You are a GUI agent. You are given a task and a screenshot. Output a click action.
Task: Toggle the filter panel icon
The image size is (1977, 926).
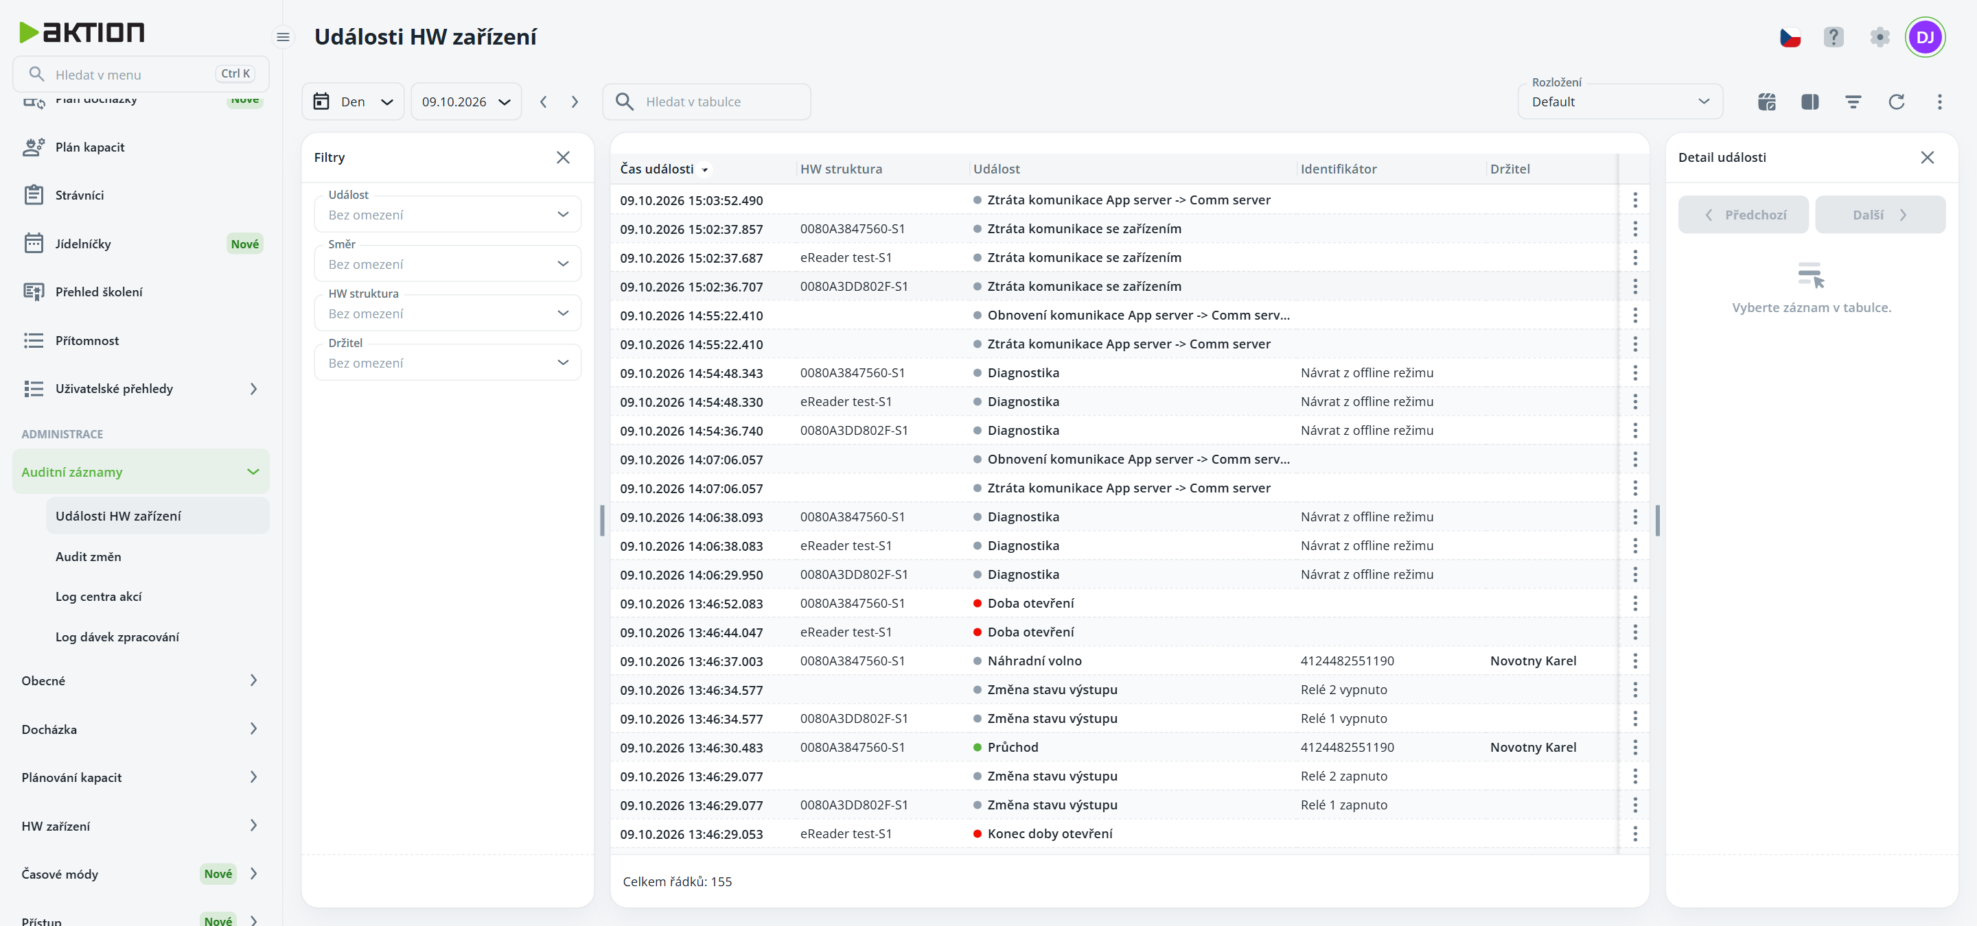coord(1853,102)
